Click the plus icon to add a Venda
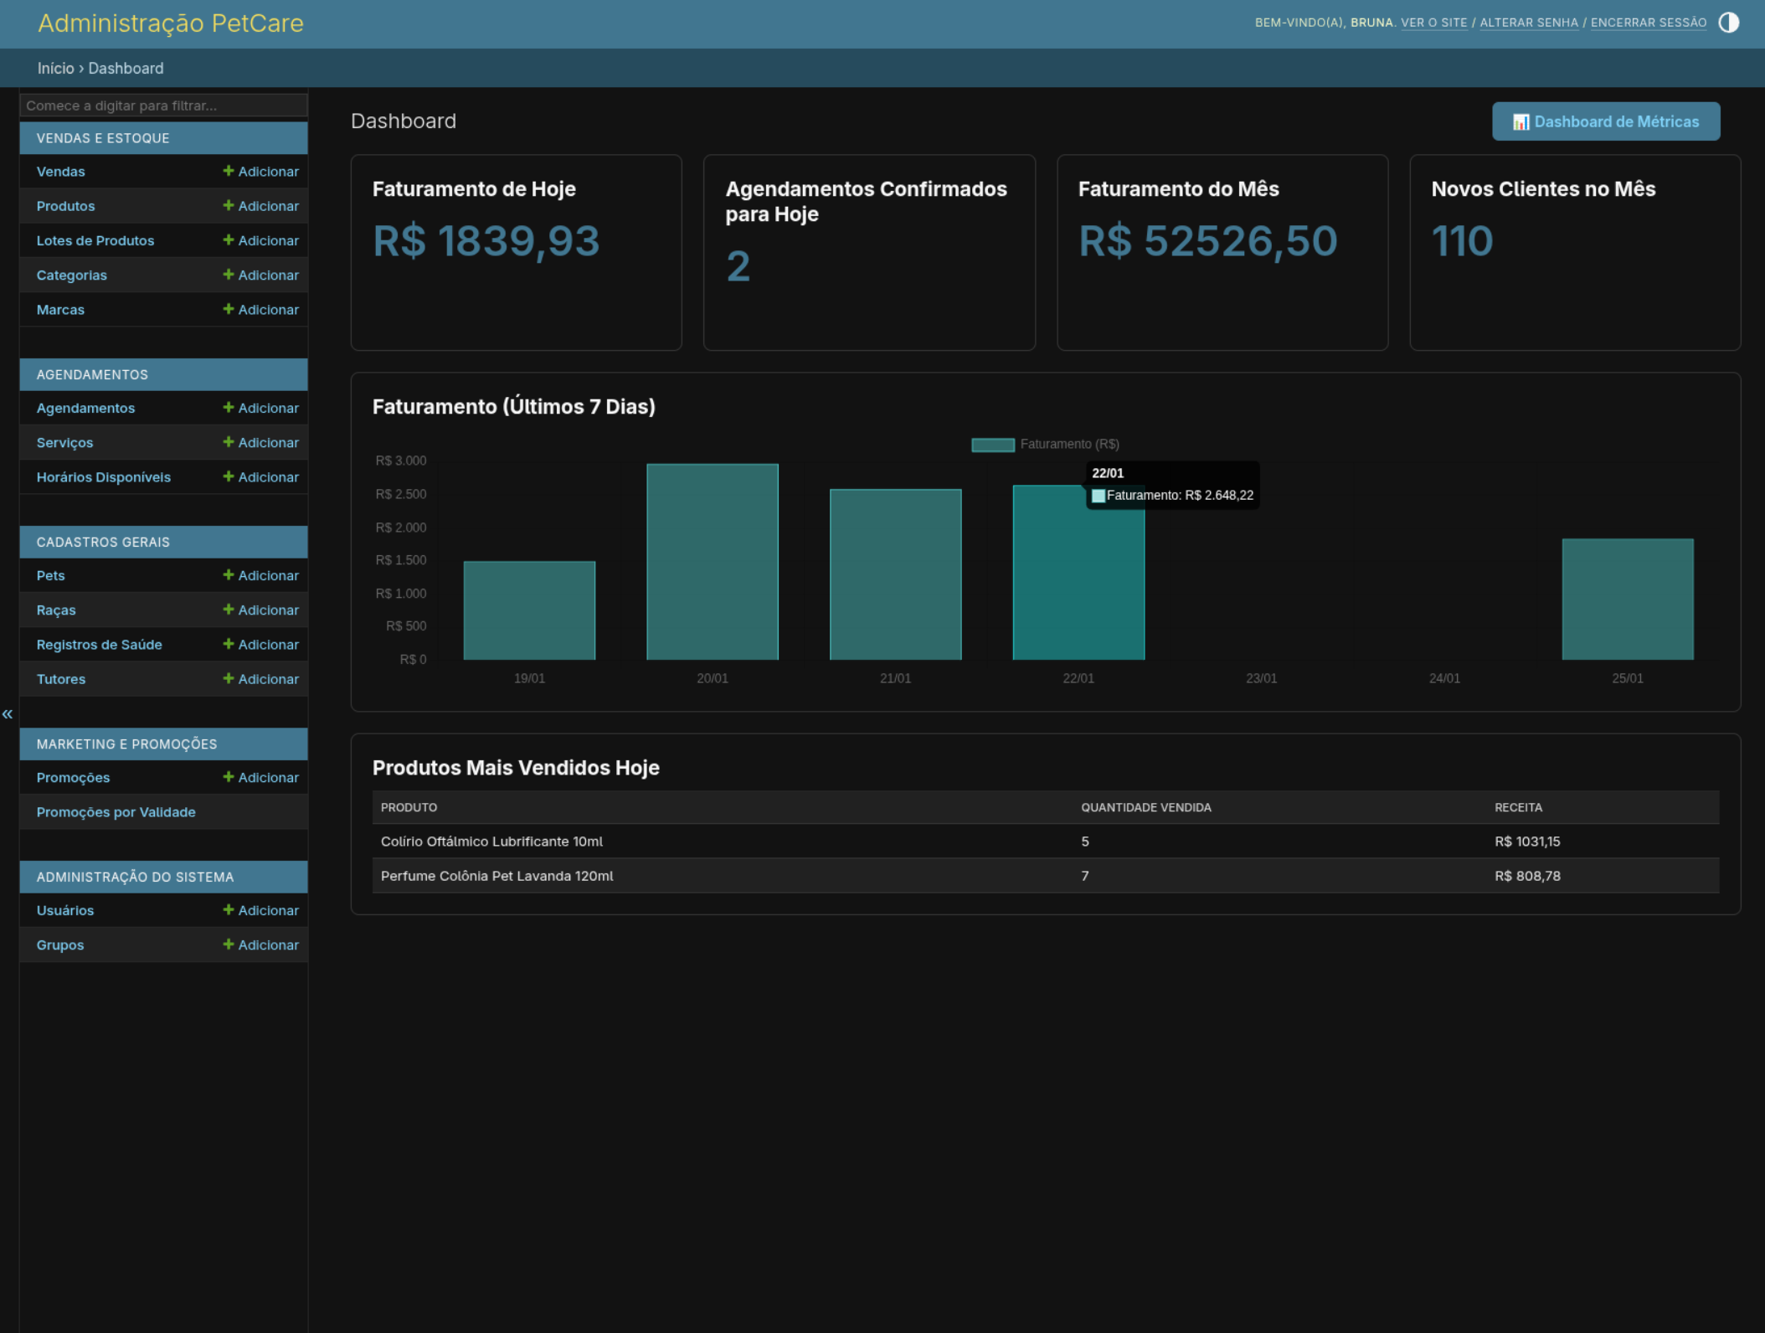Image resolution: width=1765 pixels, height=1333 pixels. [x=228, y=171]
